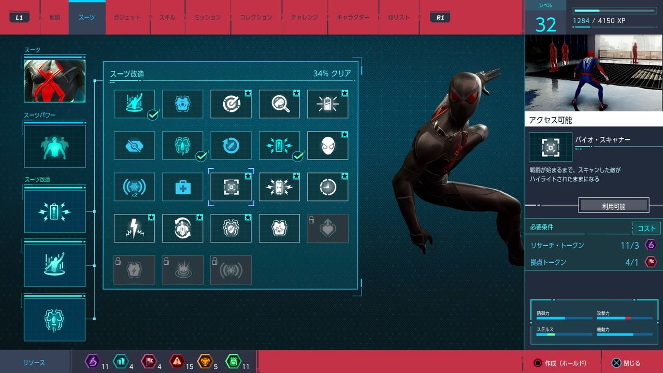Open the コレクション tab
Screen dimensions: 663x373
coord(256,17)
